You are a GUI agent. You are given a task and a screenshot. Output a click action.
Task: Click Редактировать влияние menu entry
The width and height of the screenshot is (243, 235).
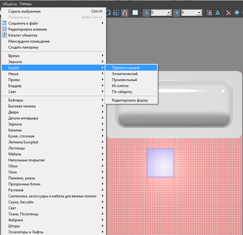[x=54, y=29]
